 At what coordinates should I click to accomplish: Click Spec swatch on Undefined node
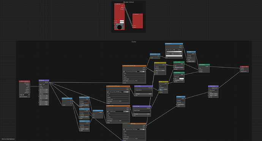tap(122, 22)
